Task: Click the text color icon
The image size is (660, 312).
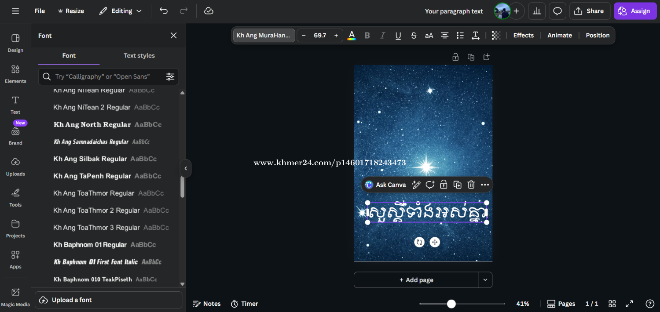Action: (352, 36)
